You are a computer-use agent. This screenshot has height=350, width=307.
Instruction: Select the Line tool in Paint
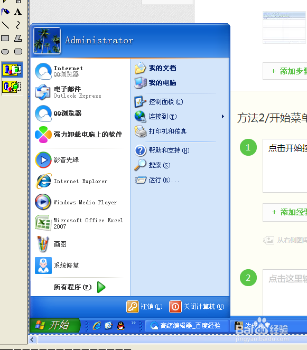[5, 25]
